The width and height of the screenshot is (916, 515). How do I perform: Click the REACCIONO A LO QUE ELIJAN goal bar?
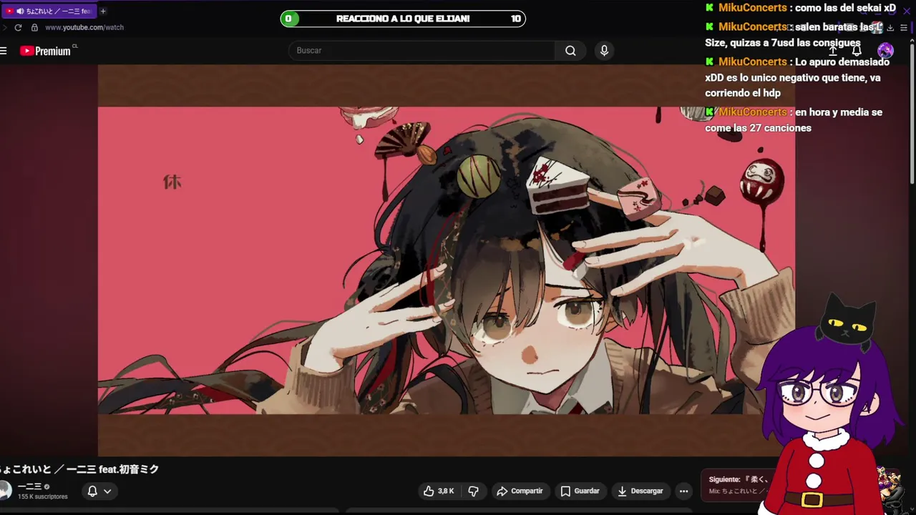(x=403, y=19)
